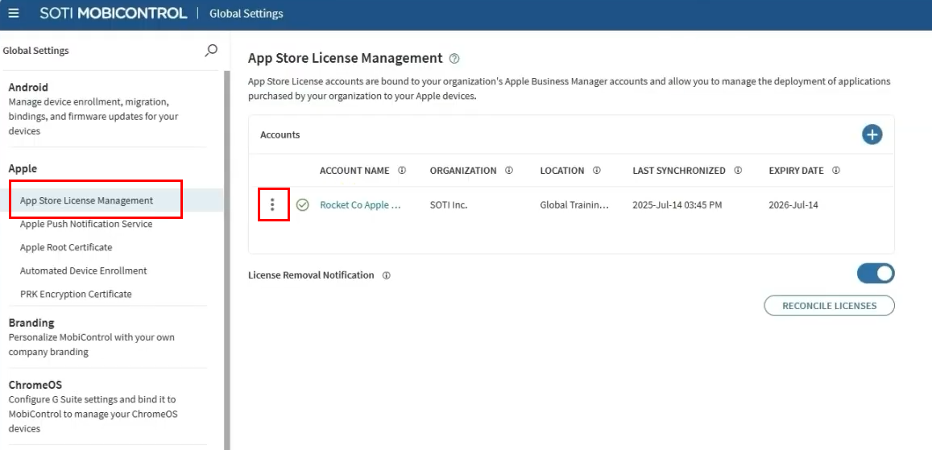Expand the Android settings section
The width and height of the screenshot is (932, 450).
click(x=28, y=87)
